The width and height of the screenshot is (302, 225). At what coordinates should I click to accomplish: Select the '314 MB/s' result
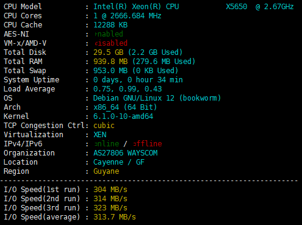tap(110, 199)
